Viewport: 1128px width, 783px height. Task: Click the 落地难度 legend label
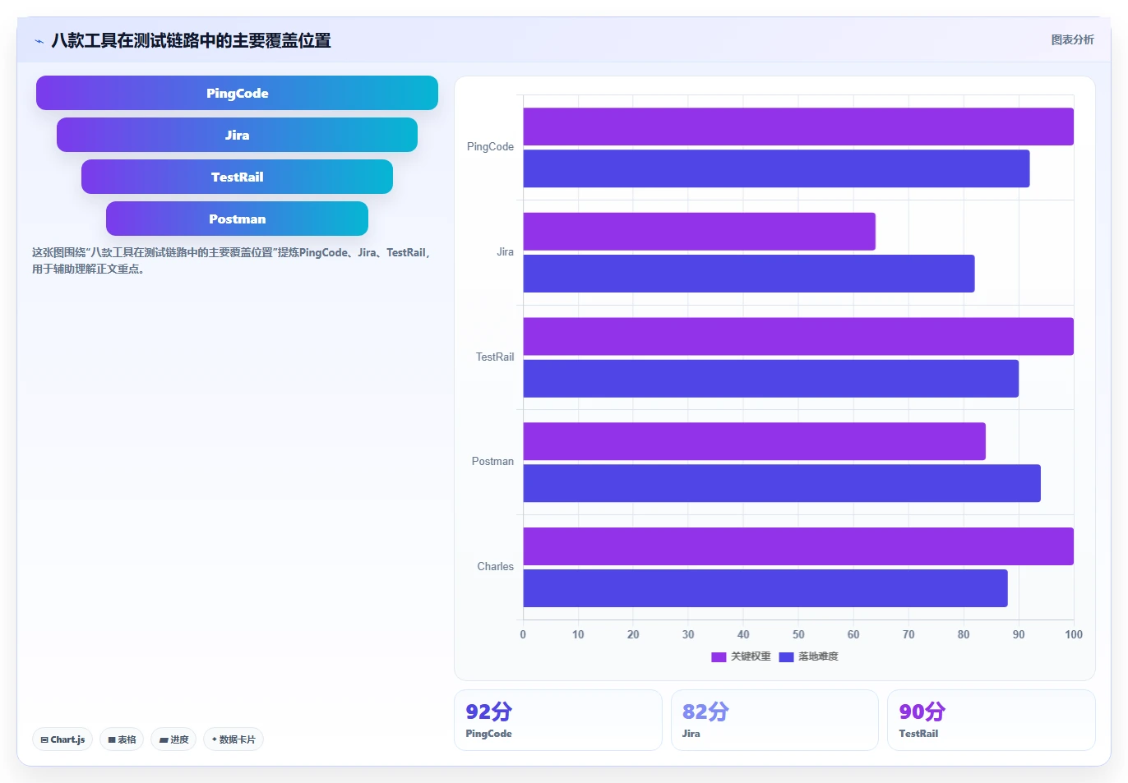point(818,656)
